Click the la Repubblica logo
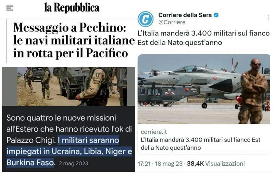This screenshot has width=274, height=174. coord(72,8)
